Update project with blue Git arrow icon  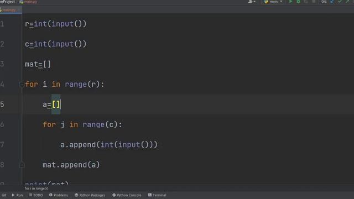pos(332,2)
